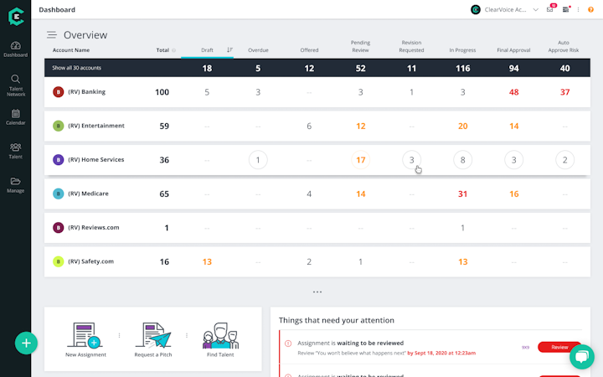Open the (RV) Banking account name
Screen dimensions: 603x377
[86, 91]
